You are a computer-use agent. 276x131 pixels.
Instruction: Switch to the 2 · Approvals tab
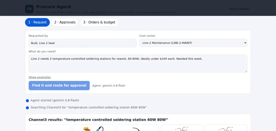(x=65, y=22)
